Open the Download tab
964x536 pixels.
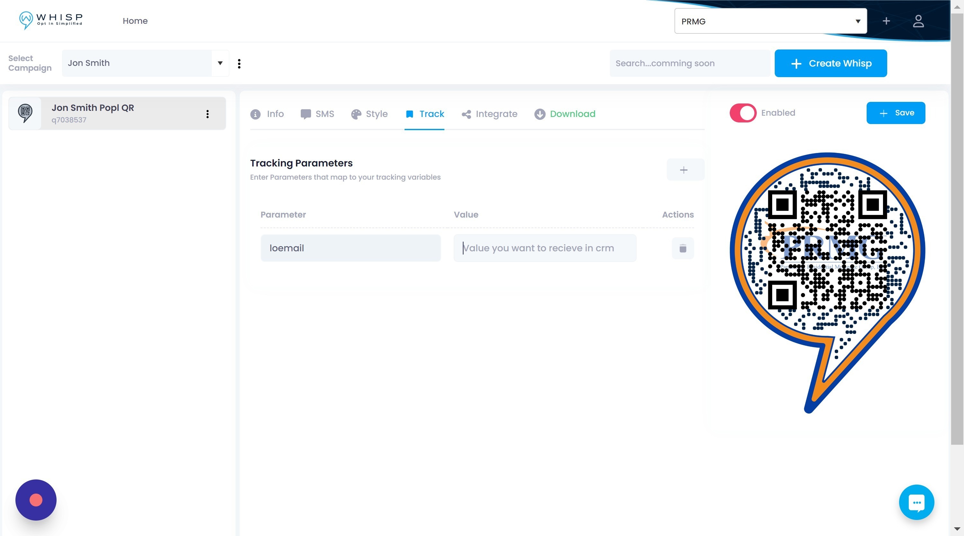coord(565,114)
